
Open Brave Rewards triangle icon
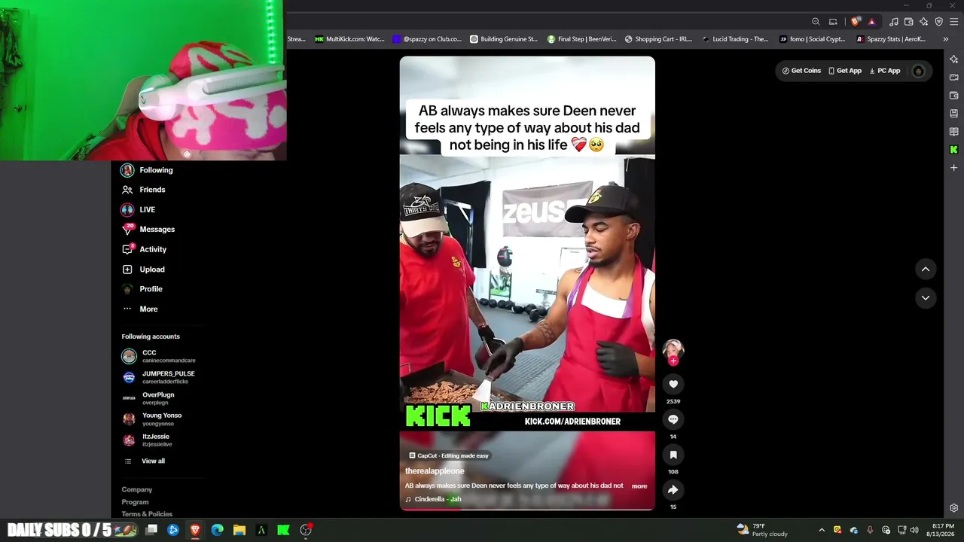[x=871, y=22]
